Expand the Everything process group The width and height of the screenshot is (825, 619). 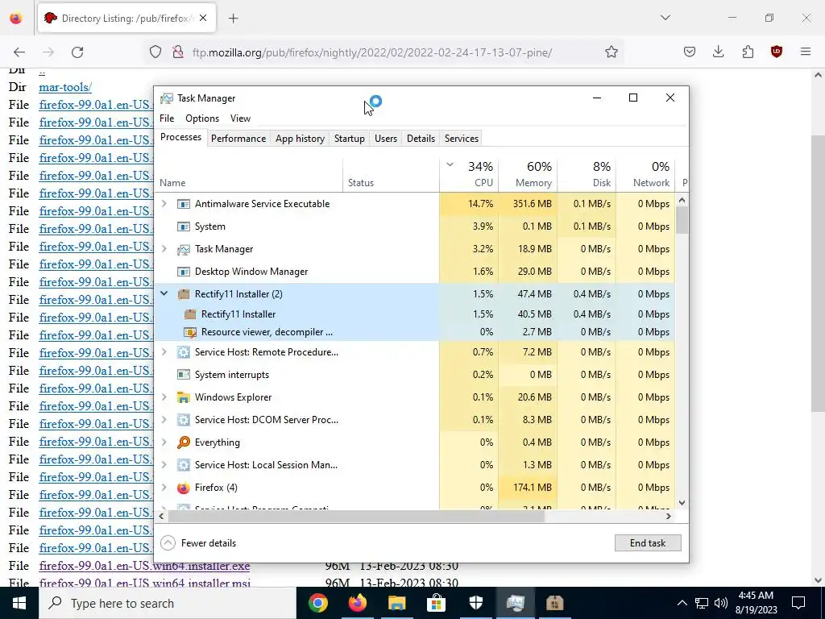tap(164, 442)
